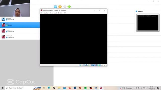Click the windows 7 OS icon in VM list
Image resolution: width=161 pixels, height=90 pixels.
tap(3, 19)
